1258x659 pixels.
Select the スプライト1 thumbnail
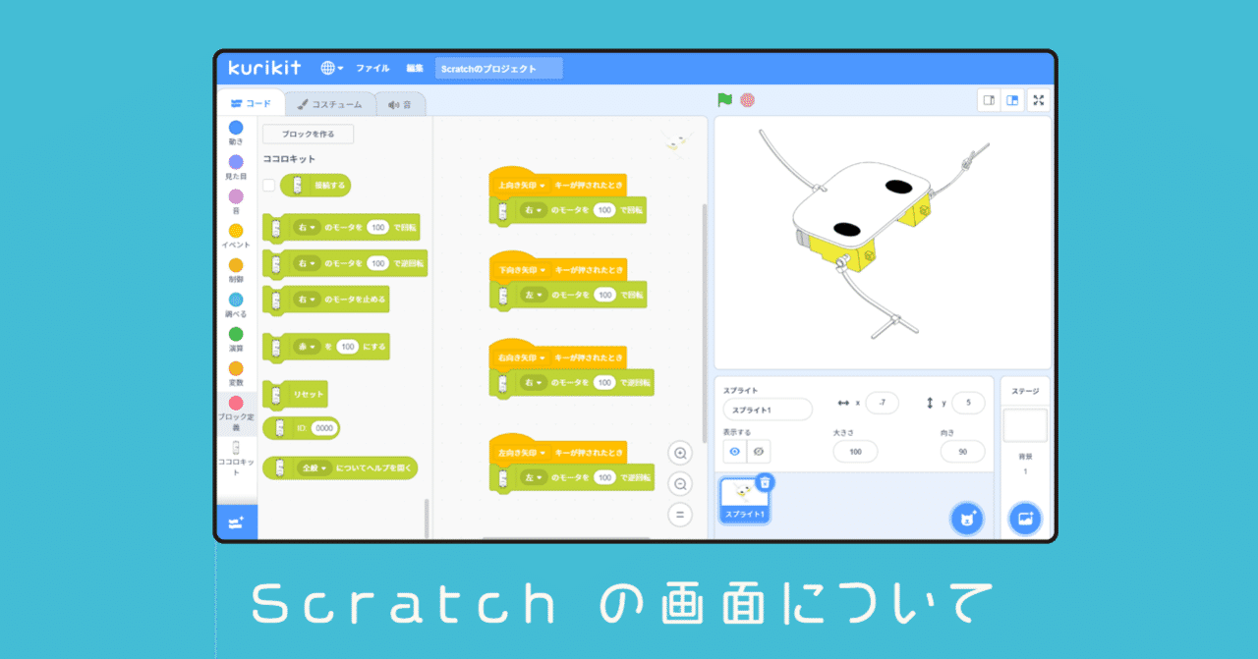(745, 500)
